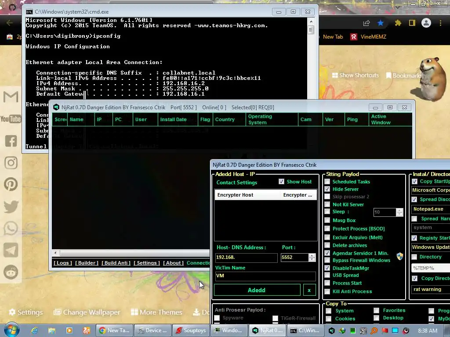
Task: Toggle the Cookies checkbox in Copy To
Action: pyautogui.click(x=329, y=319)
